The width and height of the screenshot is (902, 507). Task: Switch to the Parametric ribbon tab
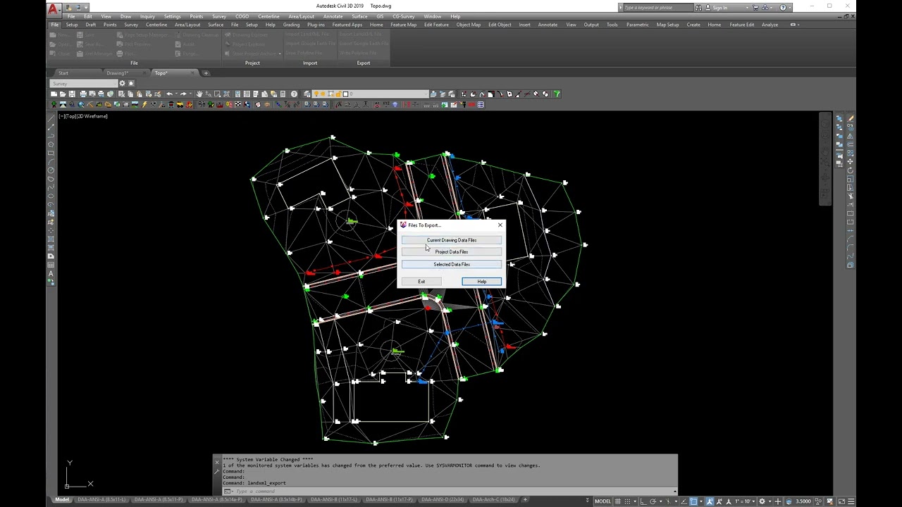pyautogui.click(x=637, y=25)
